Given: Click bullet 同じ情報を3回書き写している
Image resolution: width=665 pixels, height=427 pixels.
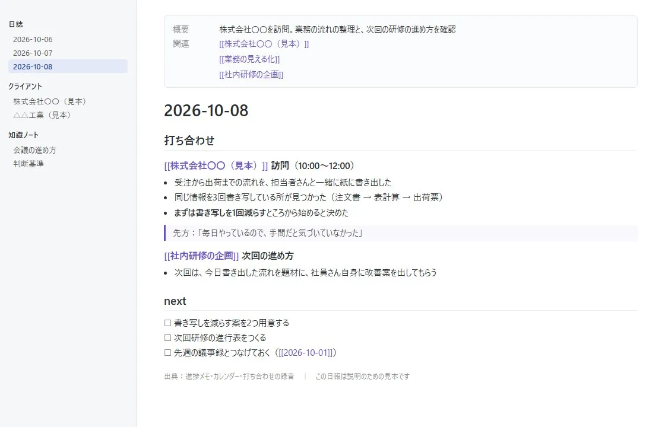Looking at the screenshot, I should click(x=309, y=197).
